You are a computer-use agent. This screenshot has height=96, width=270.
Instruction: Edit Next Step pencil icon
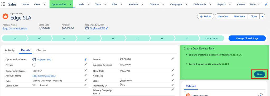pyautogui.click(x=173, y=75)
